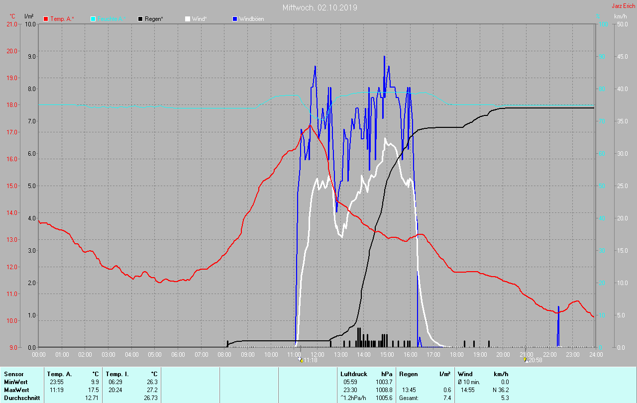Select the 'Wind*' legend label
637x403 pixels.
click(200, 19)
